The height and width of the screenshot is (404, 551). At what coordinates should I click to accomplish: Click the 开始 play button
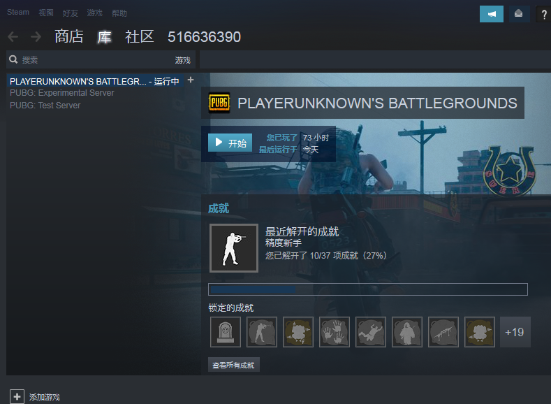[x=230, y=143]
